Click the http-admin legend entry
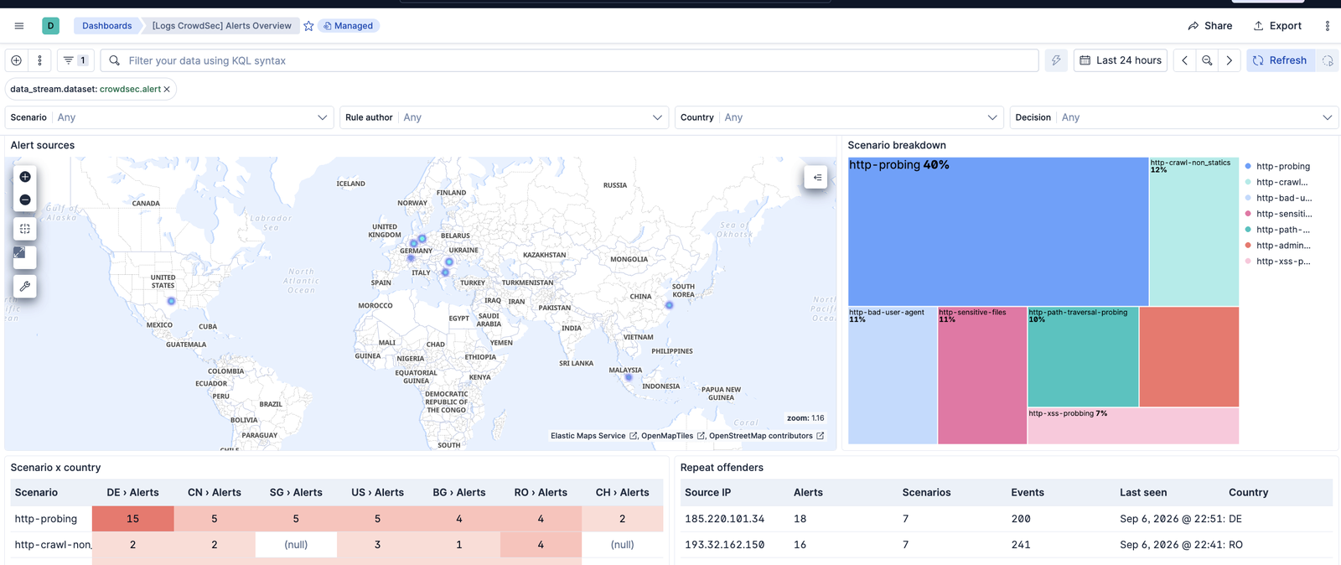This screenshot has width=1341, height=565. pyautogui.click(x=1282, y=246)
